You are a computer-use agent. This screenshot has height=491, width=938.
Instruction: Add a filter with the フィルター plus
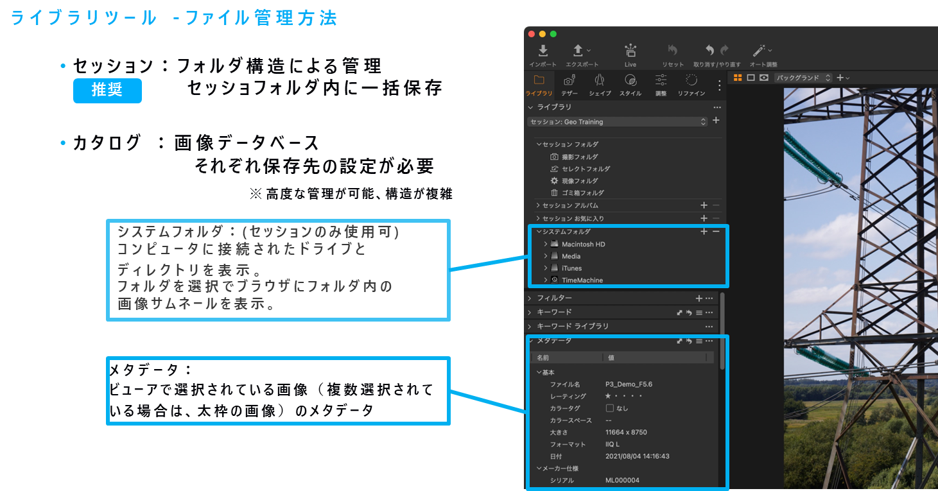point(699,298)
